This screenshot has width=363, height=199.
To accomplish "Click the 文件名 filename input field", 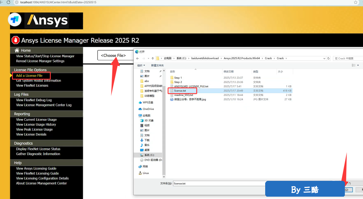I will click(219, 184).
